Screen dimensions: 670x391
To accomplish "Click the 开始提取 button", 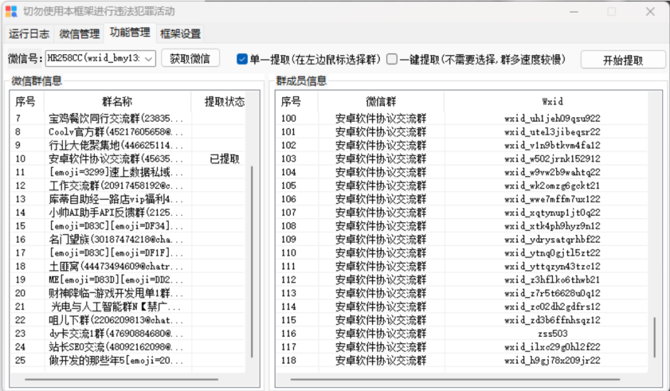I will pyautogui.click(x=622, y=58).
